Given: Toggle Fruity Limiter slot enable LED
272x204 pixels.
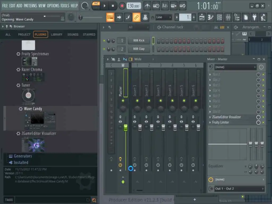Looking at the screenshot, I should (x=263, y=122).
